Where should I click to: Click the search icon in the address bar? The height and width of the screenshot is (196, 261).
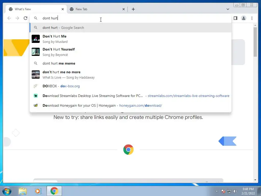pyautogui.click(x=35, y=18)
